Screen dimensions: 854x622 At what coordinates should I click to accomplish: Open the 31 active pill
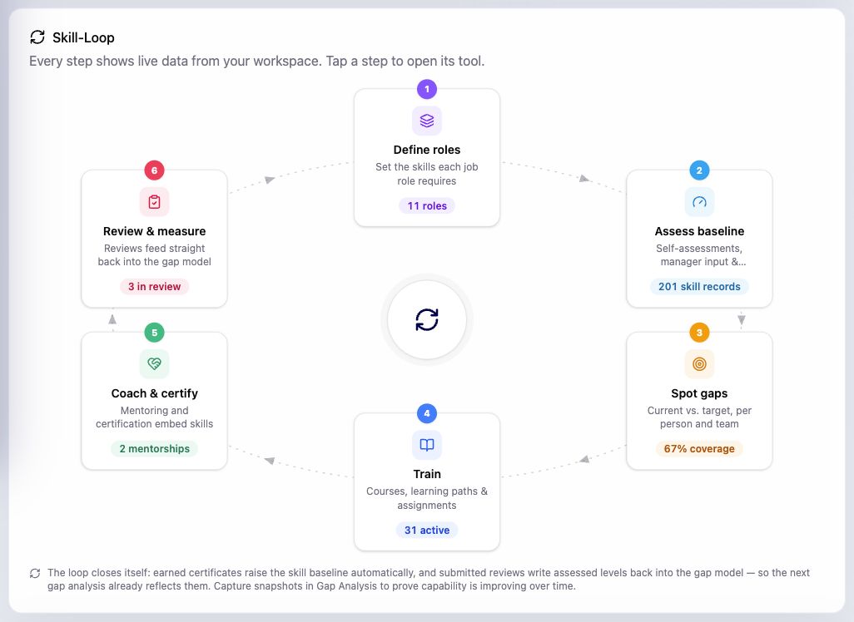click(427, 530)
